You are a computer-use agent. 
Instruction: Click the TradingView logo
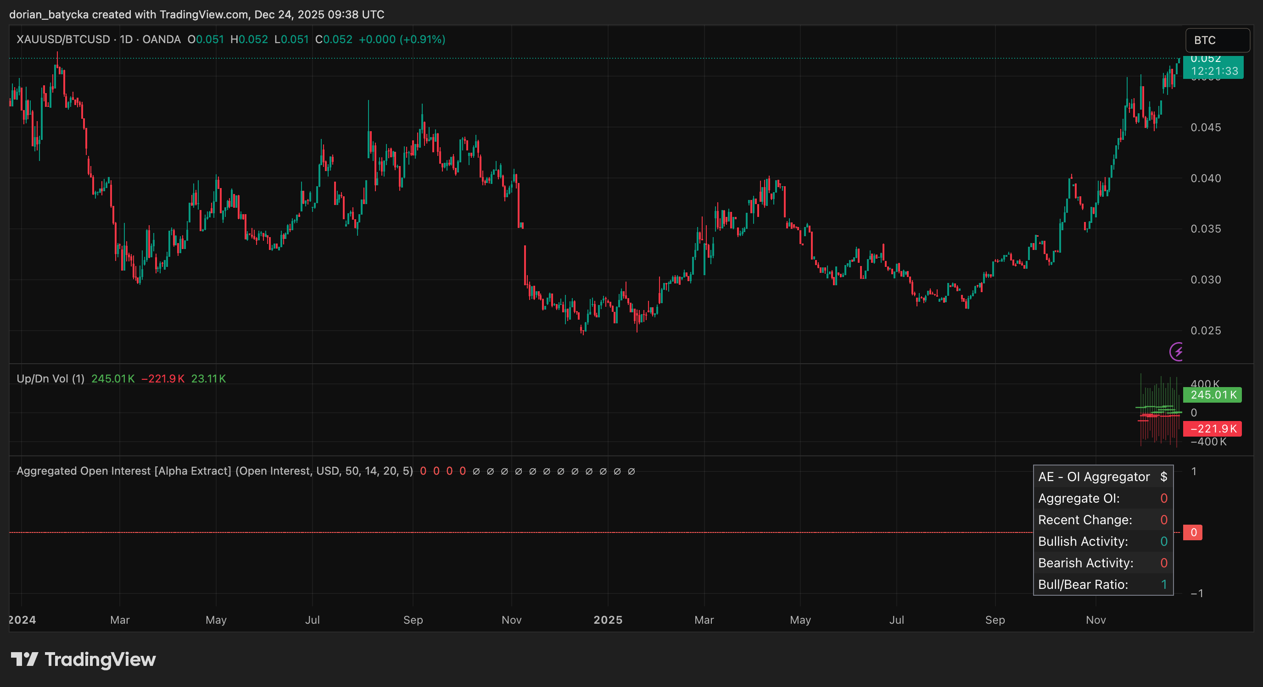[84, 659]
